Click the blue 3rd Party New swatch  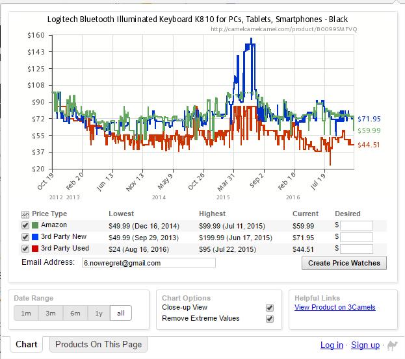click(36, 237)
